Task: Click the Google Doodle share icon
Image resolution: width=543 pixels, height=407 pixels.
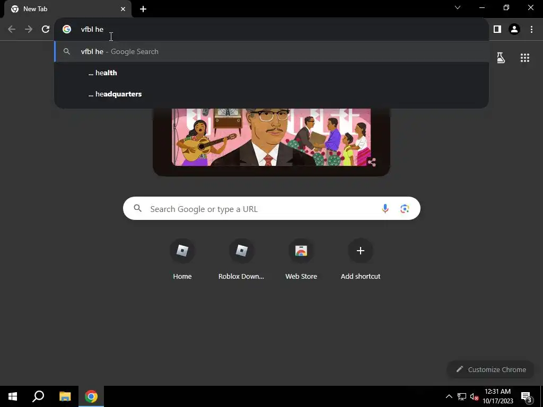Action: pyautogui.click(x=372, y=162)
